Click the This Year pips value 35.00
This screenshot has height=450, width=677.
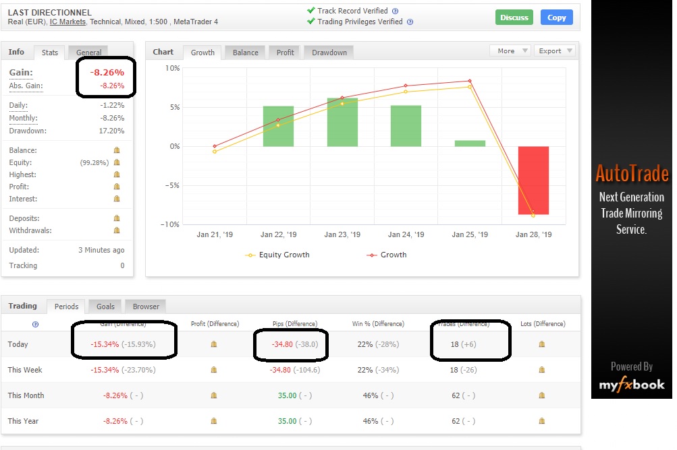(287, 421)
